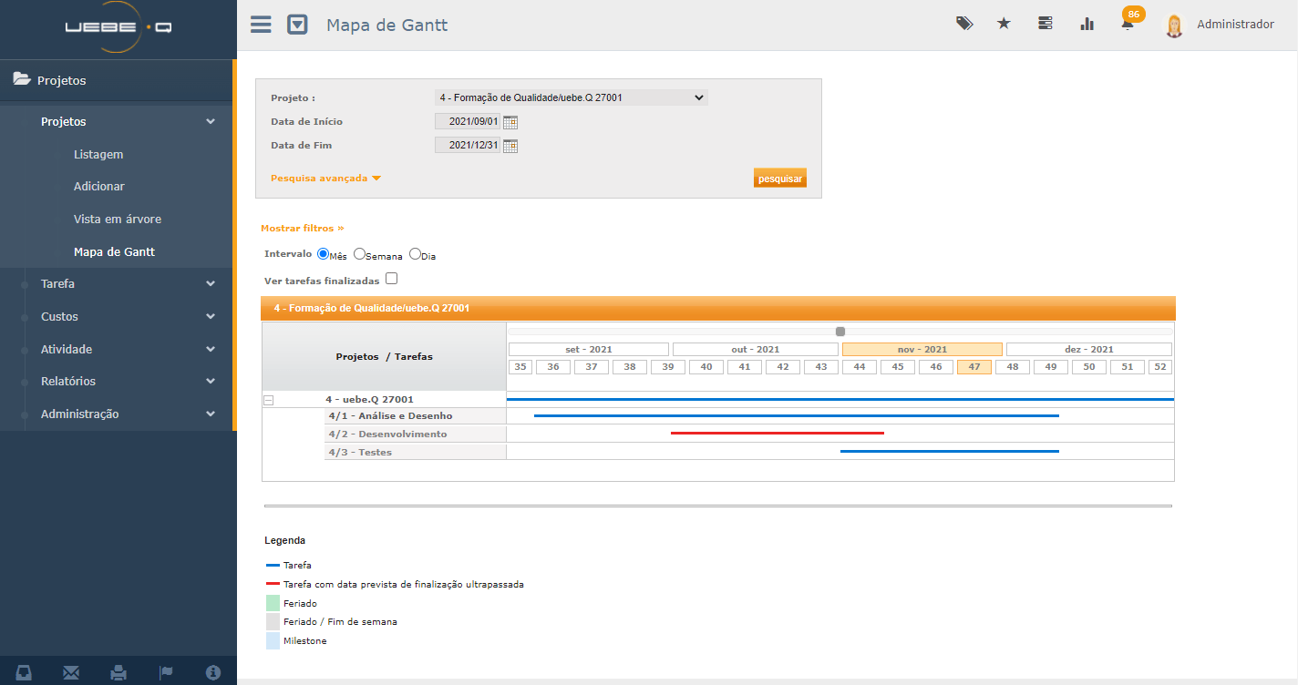This screenshot has width=1298, height=685.
Task: Open notifications bell with 86 badge
Action: [x=1128, y=24]
